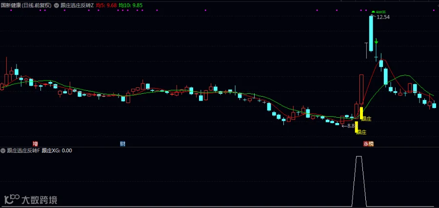439x208 pixels.
Task: Click the 国新健康 (日线,前复权) title
Action: [x=26, y=5]
